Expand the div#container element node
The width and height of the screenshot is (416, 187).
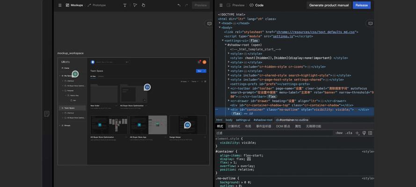tap(229, 109)
